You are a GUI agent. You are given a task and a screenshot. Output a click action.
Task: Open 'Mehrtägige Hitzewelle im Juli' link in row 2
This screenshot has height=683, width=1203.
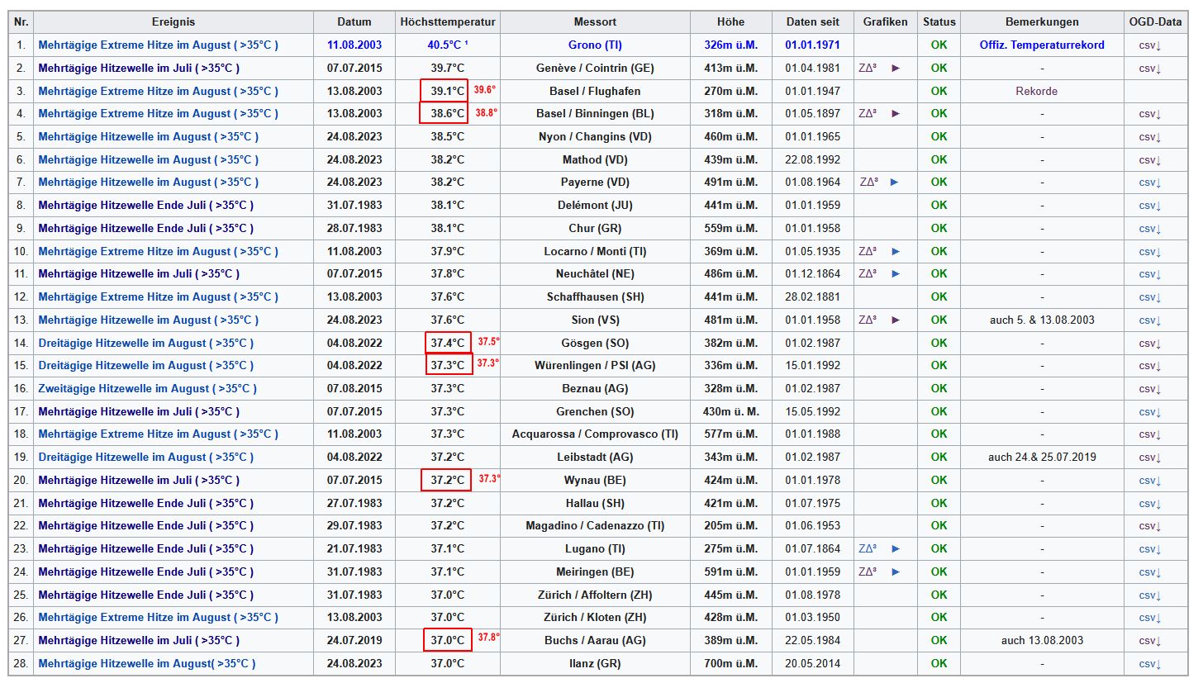pos(139,68)
